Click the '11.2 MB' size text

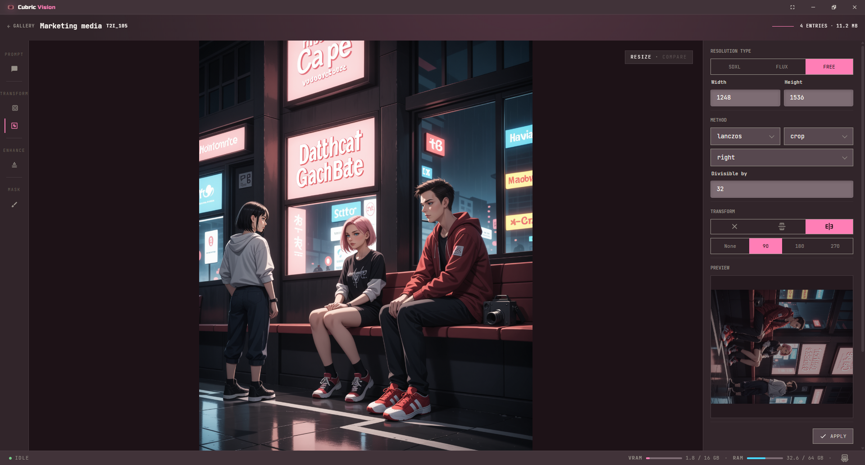[847, 26]
